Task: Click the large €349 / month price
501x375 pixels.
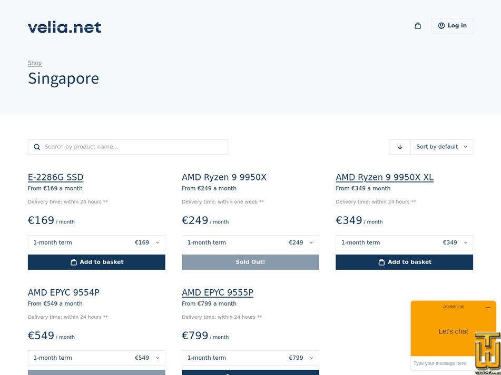Action: point(359,221)
